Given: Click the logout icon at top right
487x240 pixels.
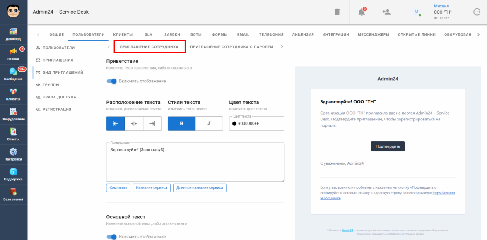Looking at the screenshot, I should click(477, 12).
